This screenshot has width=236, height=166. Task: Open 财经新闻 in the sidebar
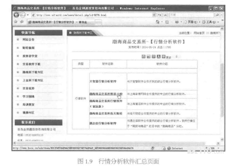tap(28, 48)
